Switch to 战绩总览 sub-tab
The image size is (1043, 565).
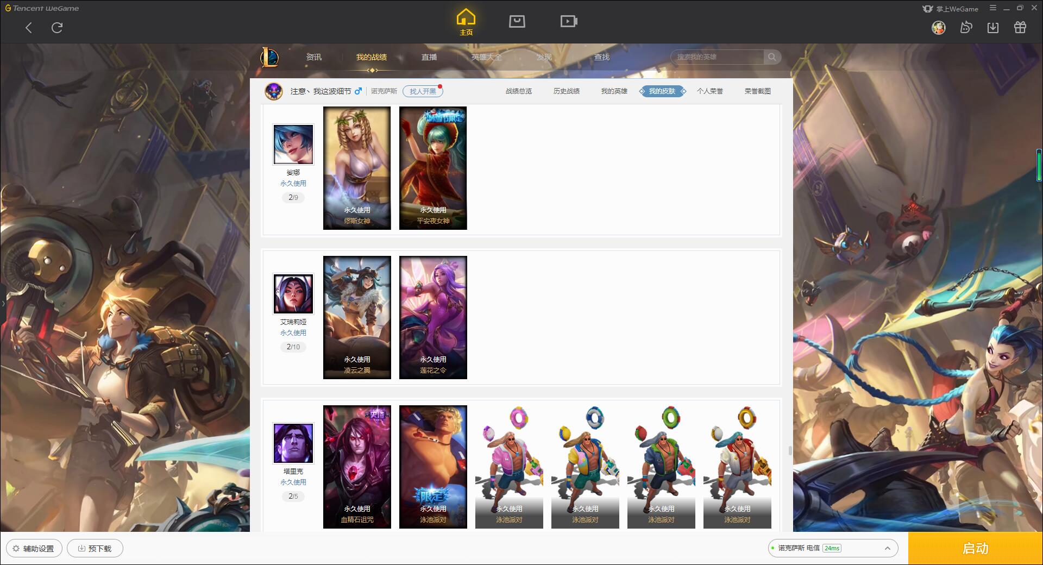(519, 91)
